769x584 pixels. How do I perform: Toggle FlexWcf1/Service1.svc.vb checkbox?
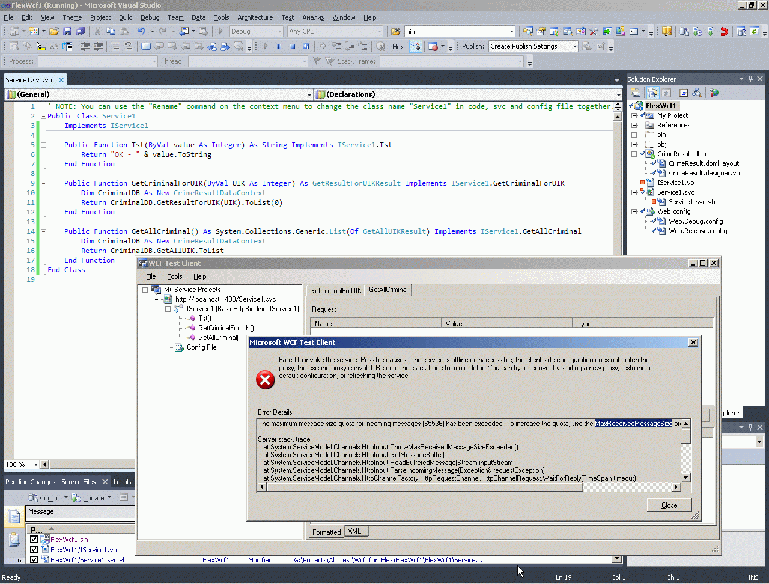click(34, 559)
